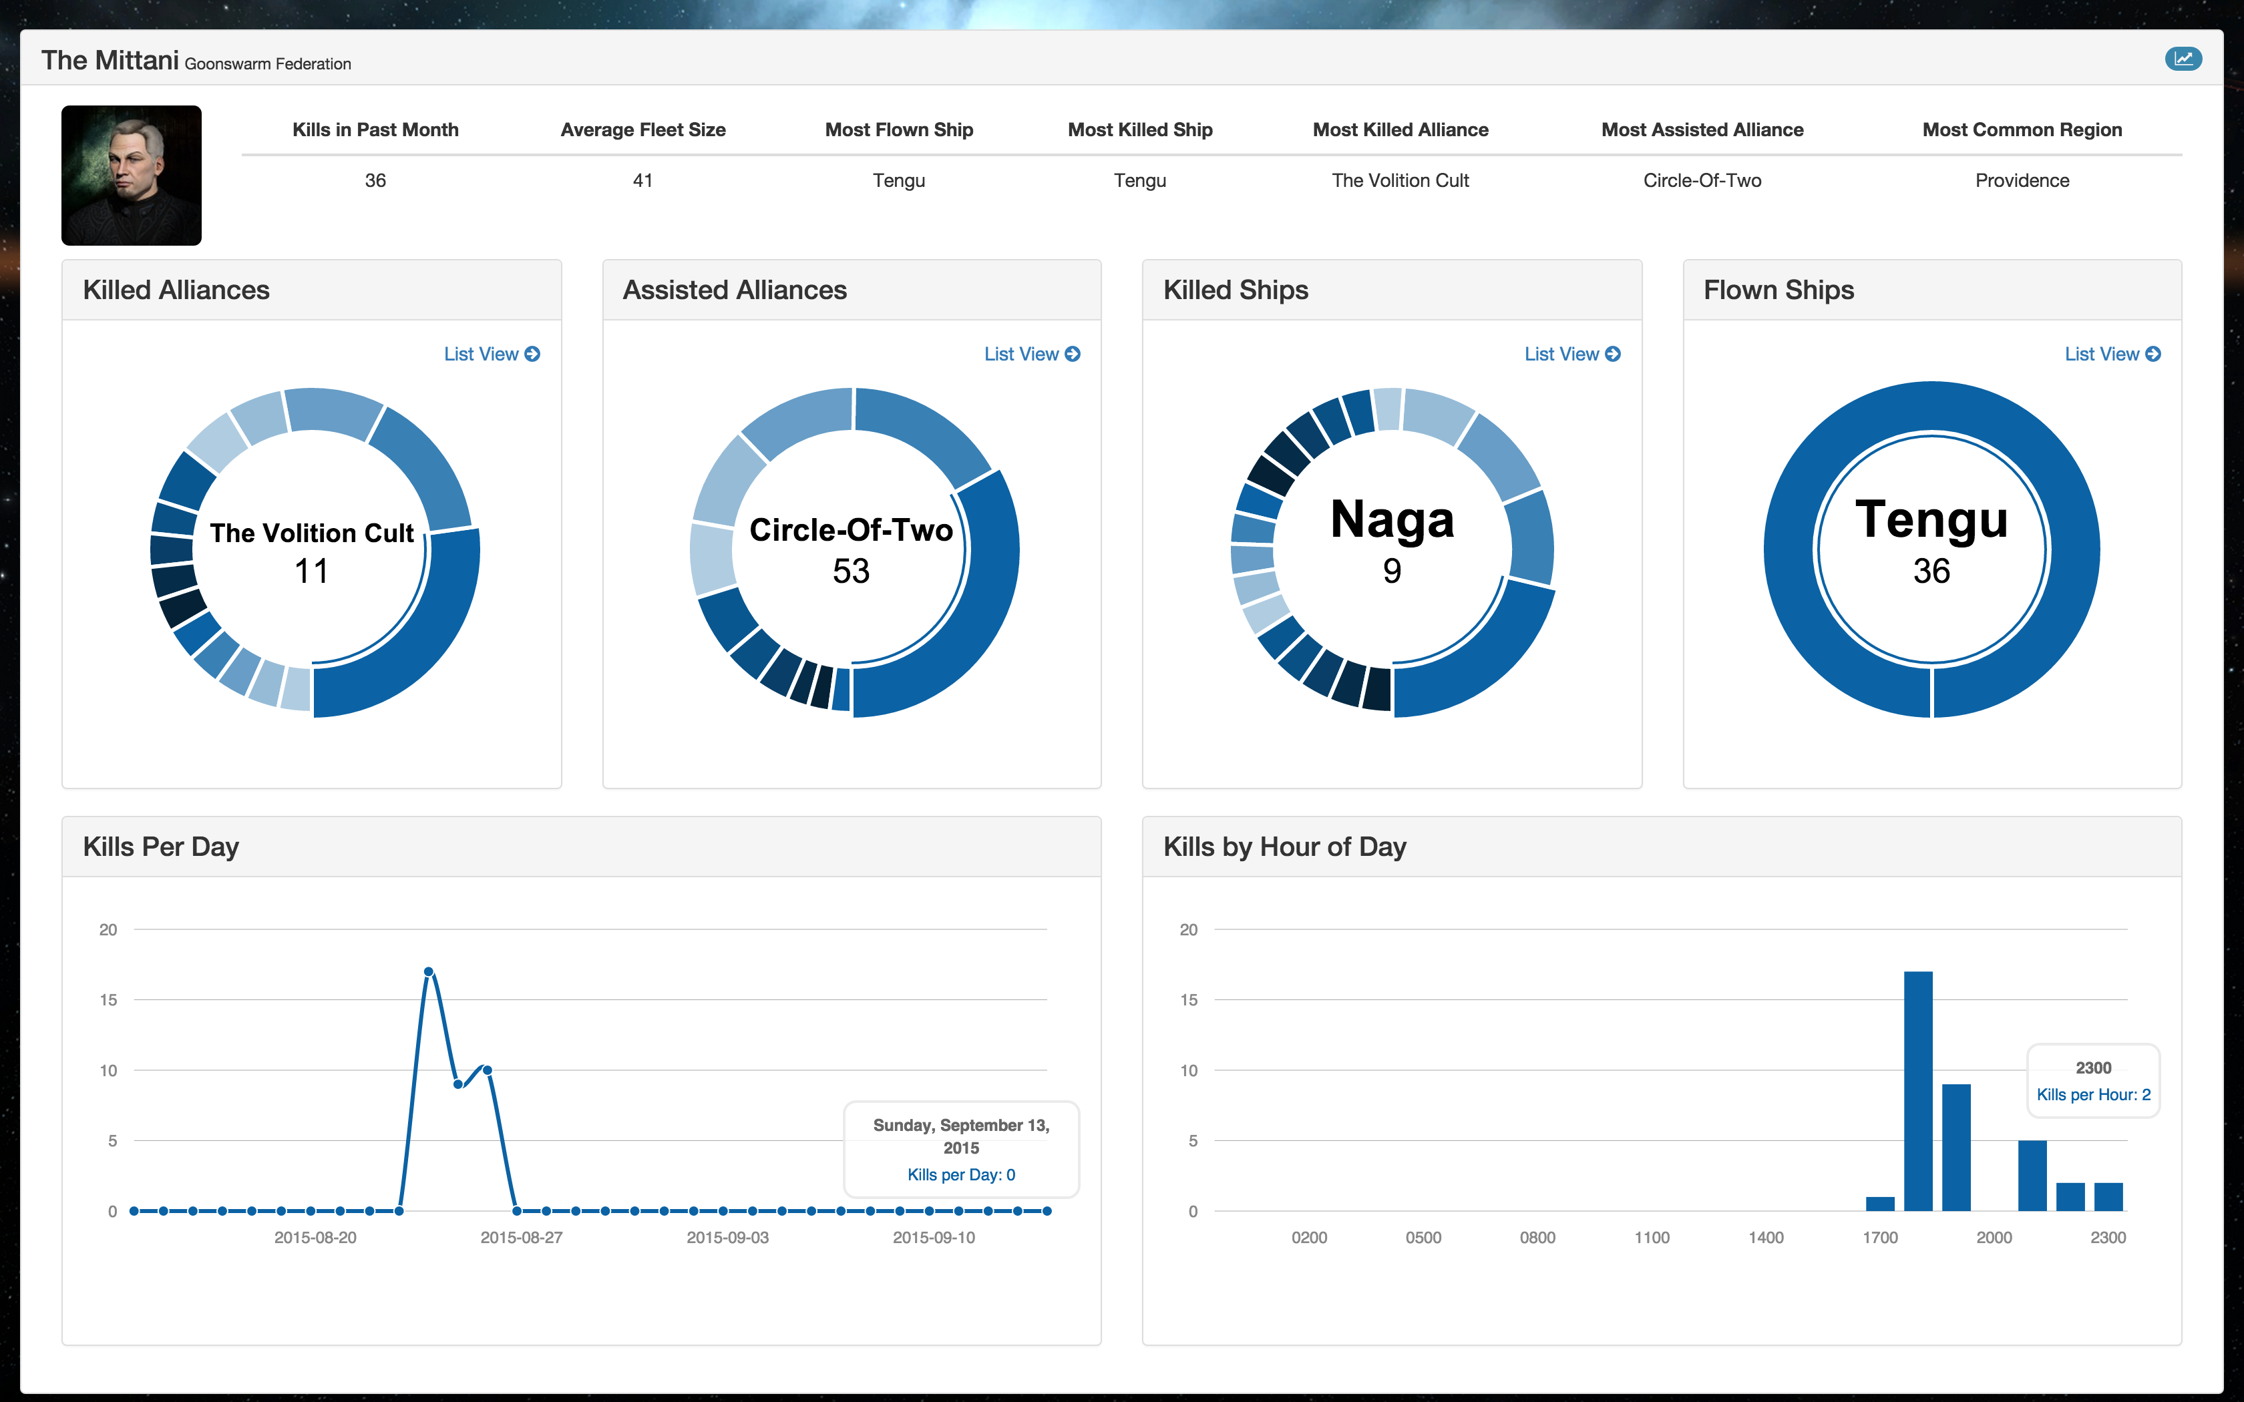The width and height of the screenshot is (2244, 1402).
Task: Open List View for Killed Alliances
Action: 482,355
